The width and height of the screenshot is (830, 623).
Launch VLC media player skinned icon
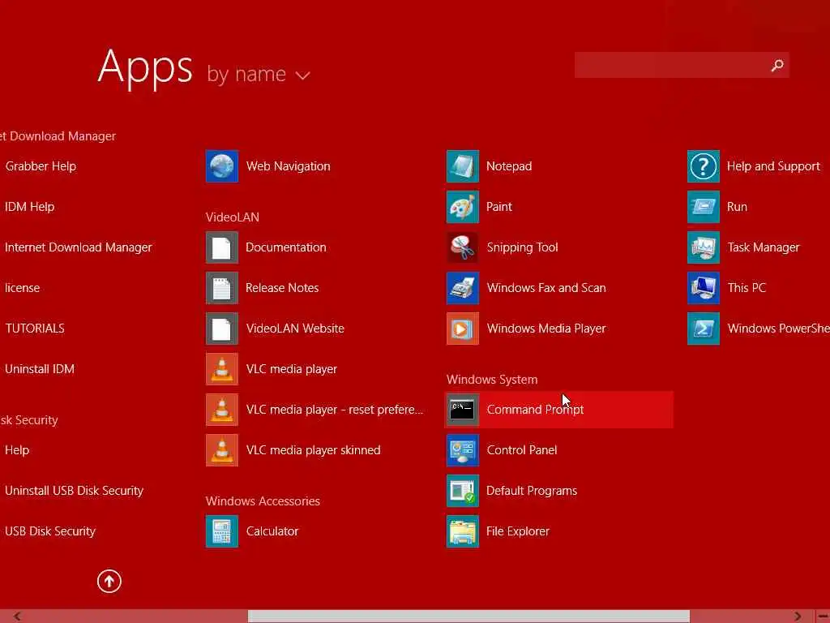click(222, 450)
